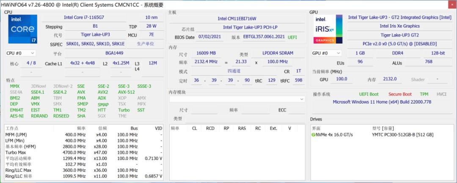
Task: Click the 2132.4 MHz memory frequency
Action: tap(206, 62)
